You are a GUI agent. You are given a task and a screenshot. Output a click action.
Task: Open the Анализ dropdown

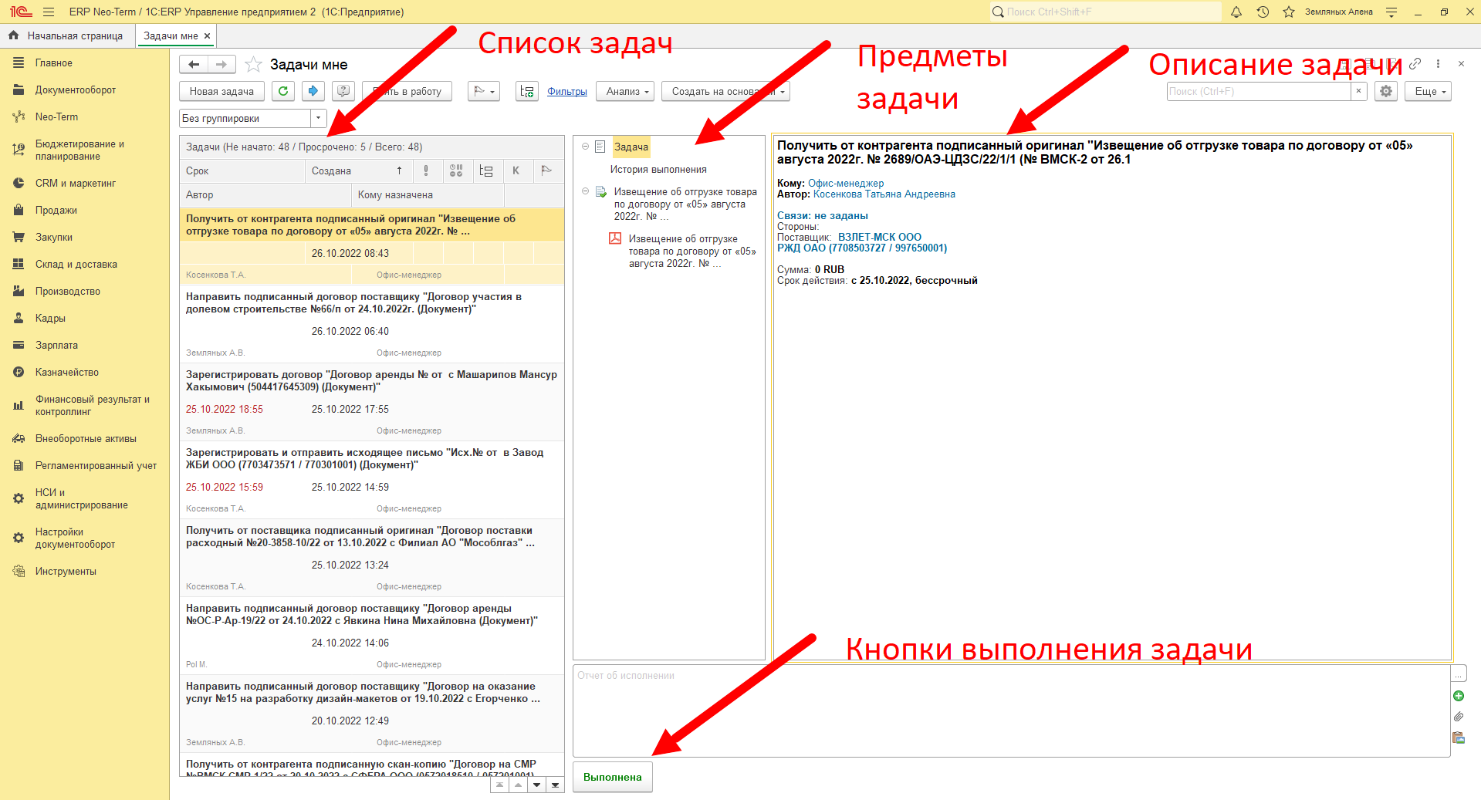(625, 91)
